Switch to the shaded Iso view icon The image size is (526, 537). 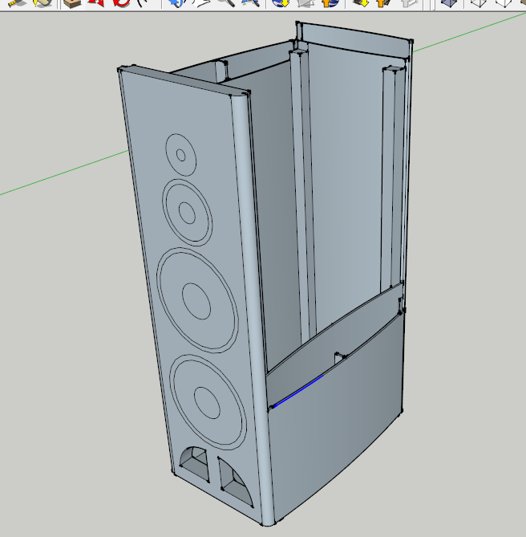tap(449, 3)
